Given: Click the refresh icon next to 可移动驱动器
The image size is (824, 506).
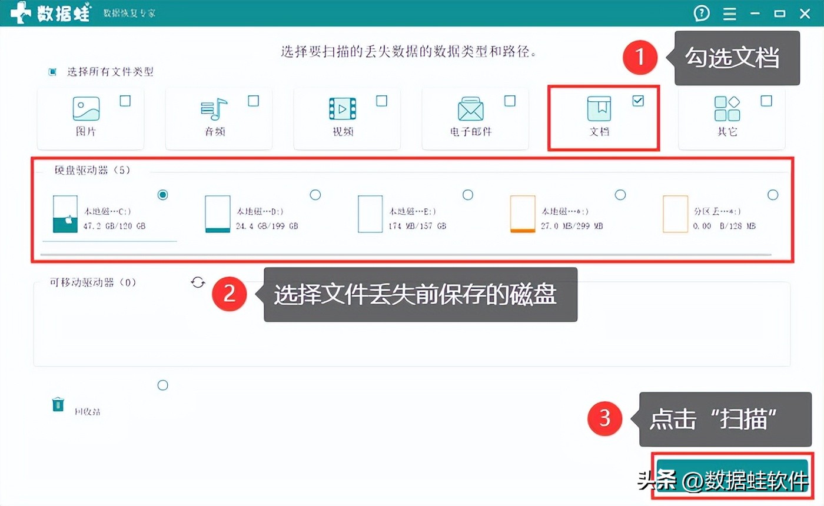Looking at the screenshot, I should [197, 282].
